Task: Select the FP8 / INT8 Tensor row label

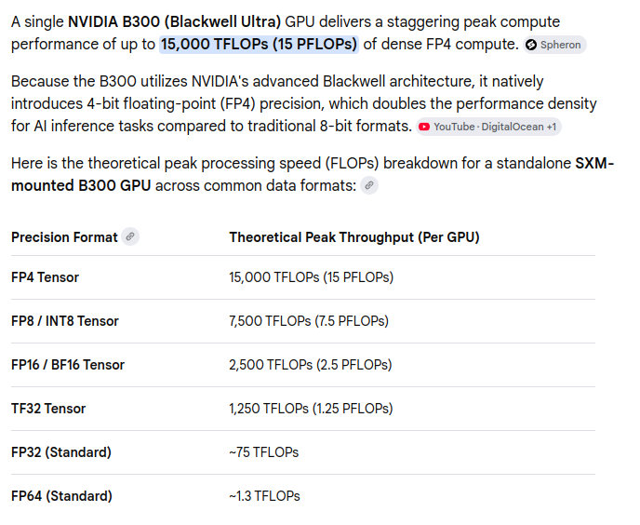Action: pos(65,321)
